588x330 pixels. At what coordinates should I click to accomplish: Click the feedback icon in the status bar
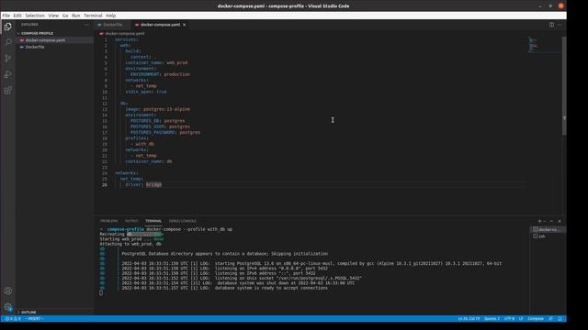(x=550, y=319)
